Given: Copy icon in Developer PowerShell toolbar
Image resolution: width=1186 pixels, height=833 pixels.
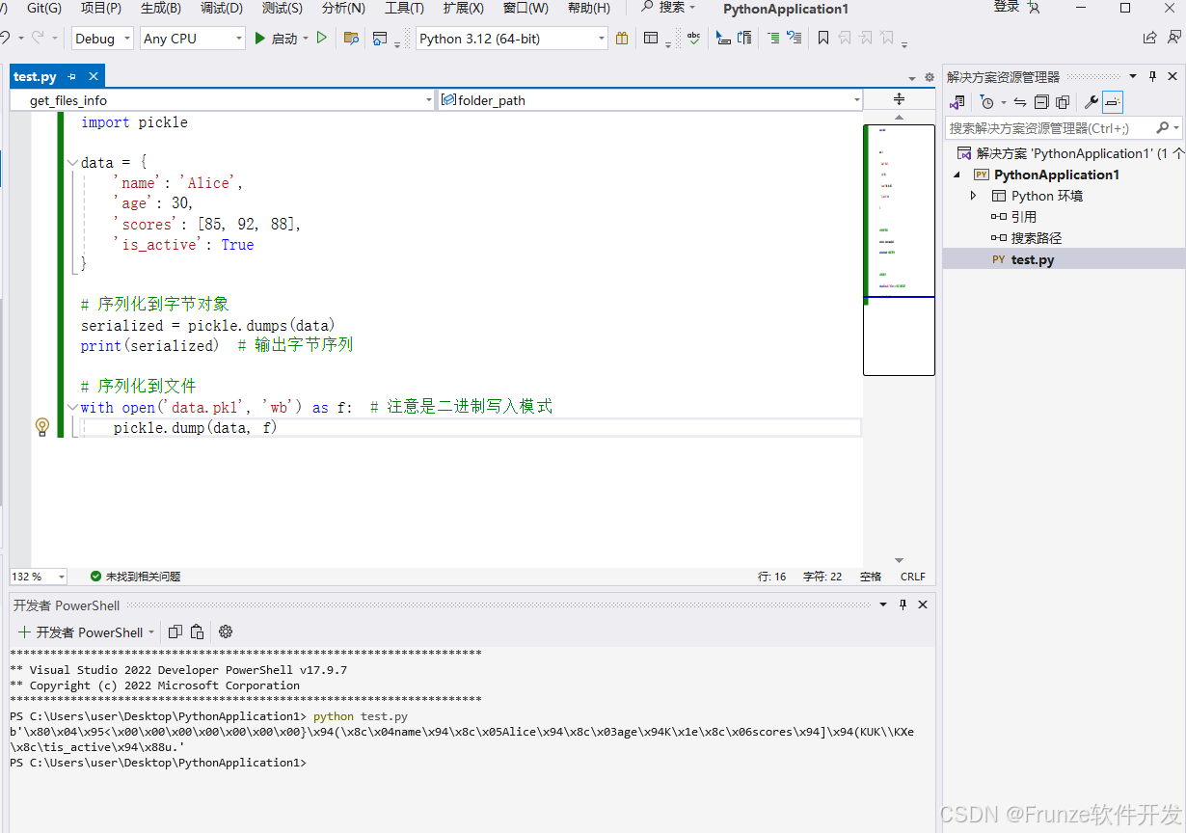Looking at the screenshot, I should pos(175,632).
